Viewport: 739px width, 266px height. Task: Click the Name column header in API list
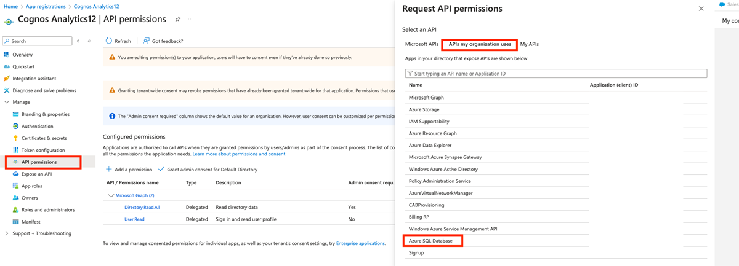point(416,85)
